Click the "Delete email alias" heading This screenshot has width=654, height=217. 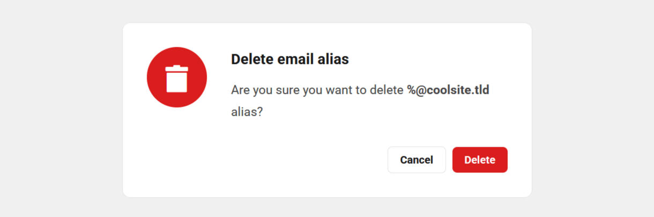click(289, 59)
